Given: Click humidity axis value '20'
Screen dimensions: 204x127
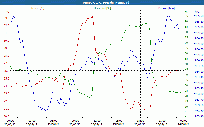Looking at the screenshot, I should (x=186, y=96).
